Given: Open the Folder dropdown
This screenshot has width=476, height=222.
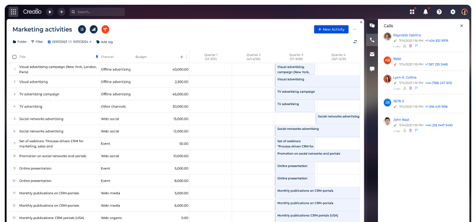Looking at the screenshot, I should 19,42.
